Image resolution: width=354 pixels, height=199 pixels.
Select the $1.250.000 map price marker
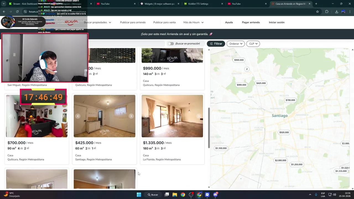(x=297, y=164)
